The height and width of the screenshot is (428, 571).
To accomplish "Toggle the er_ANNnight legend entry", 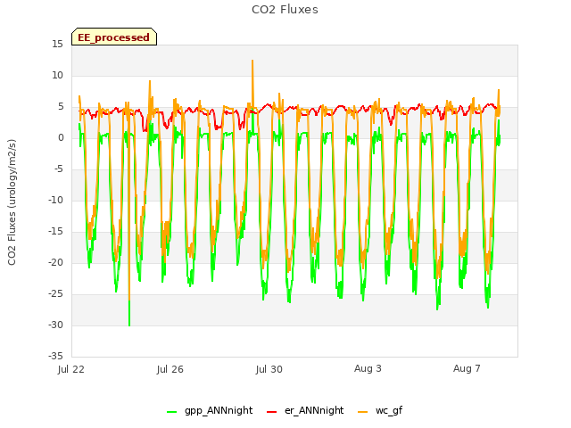I will coord(305,411).
